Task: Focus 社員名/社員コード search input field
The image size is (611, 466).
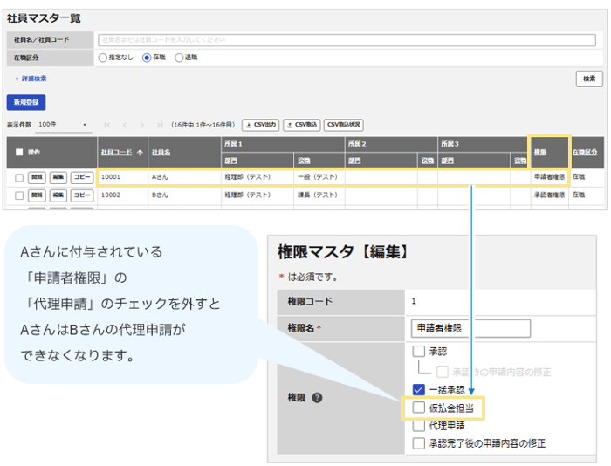Action: 347,40
